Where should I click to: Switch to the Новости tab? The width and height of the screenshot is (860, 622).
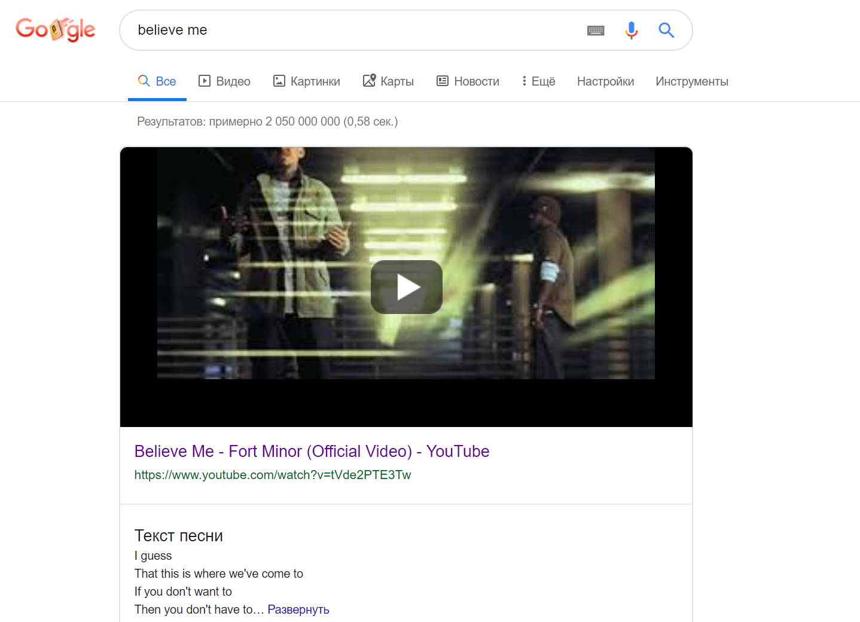(468, 81)
